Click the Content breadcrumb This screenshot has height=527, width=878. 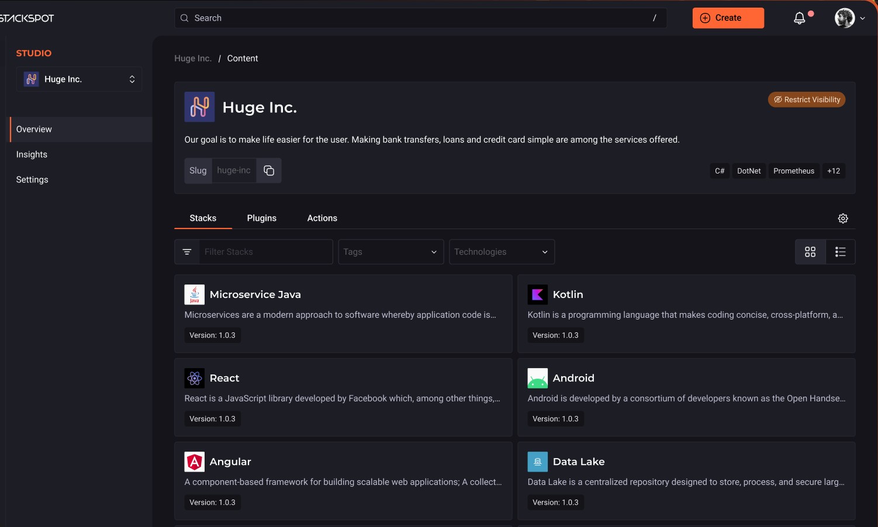click(243, 58)
